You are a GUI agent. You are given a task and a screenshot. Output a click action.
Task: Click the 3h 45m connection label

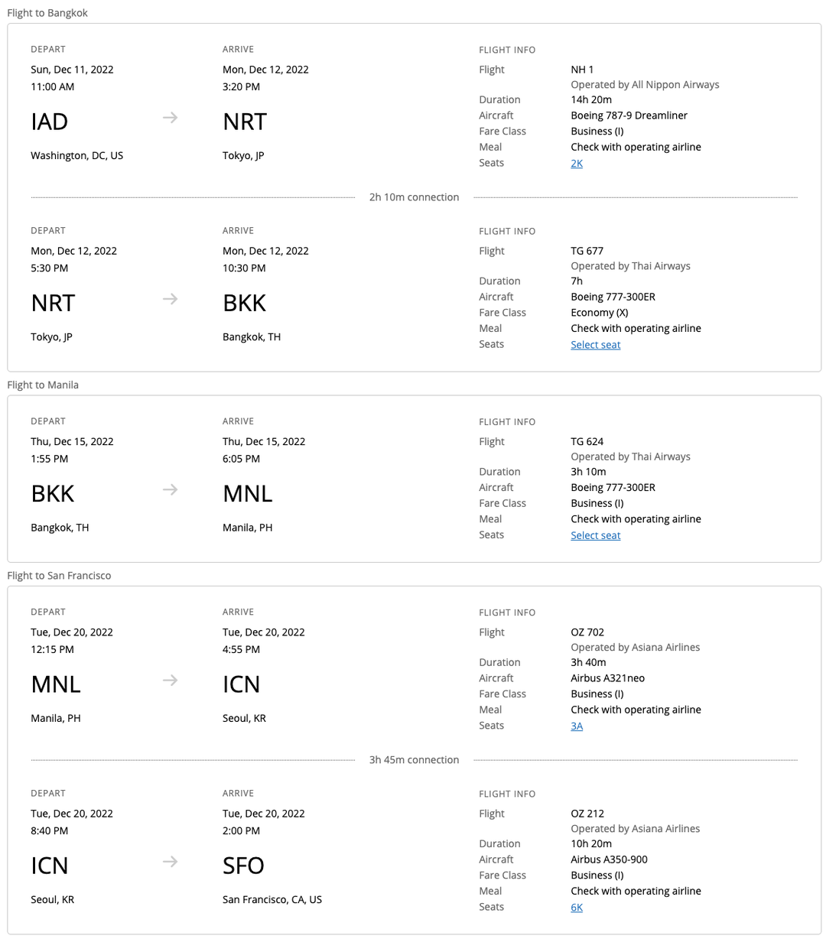point(414,759)
